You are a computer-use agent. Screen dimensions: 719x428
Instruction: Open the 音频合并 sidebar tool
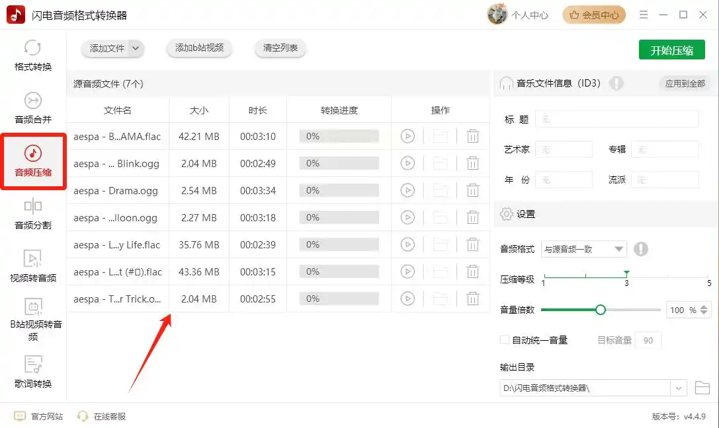[x=33, y=108]
